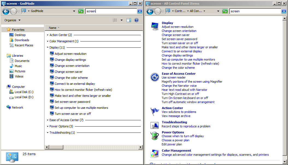Viewport: 288px width, 165px height.
Task: Open Turn High Contrast on or off
Action: tap(180, 94)
